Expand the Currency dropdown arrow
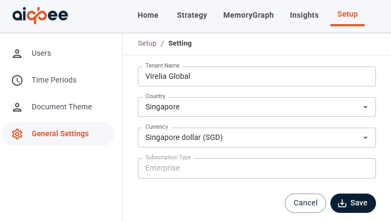 coord(365,138)
